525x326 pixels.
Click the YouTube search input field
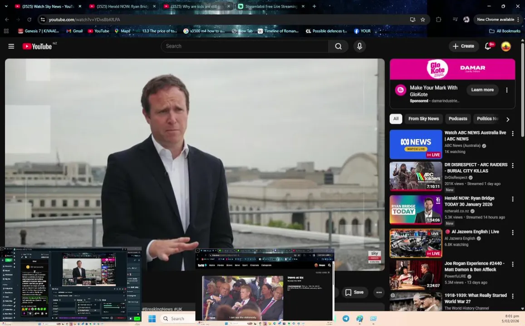245,46
